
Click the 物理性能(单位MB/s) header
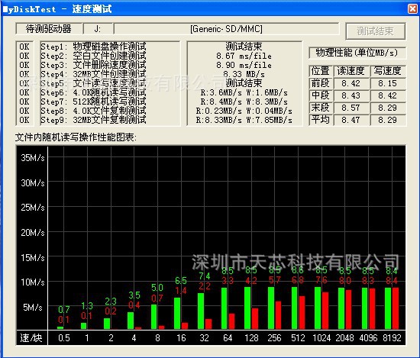(x=357, y=53)
